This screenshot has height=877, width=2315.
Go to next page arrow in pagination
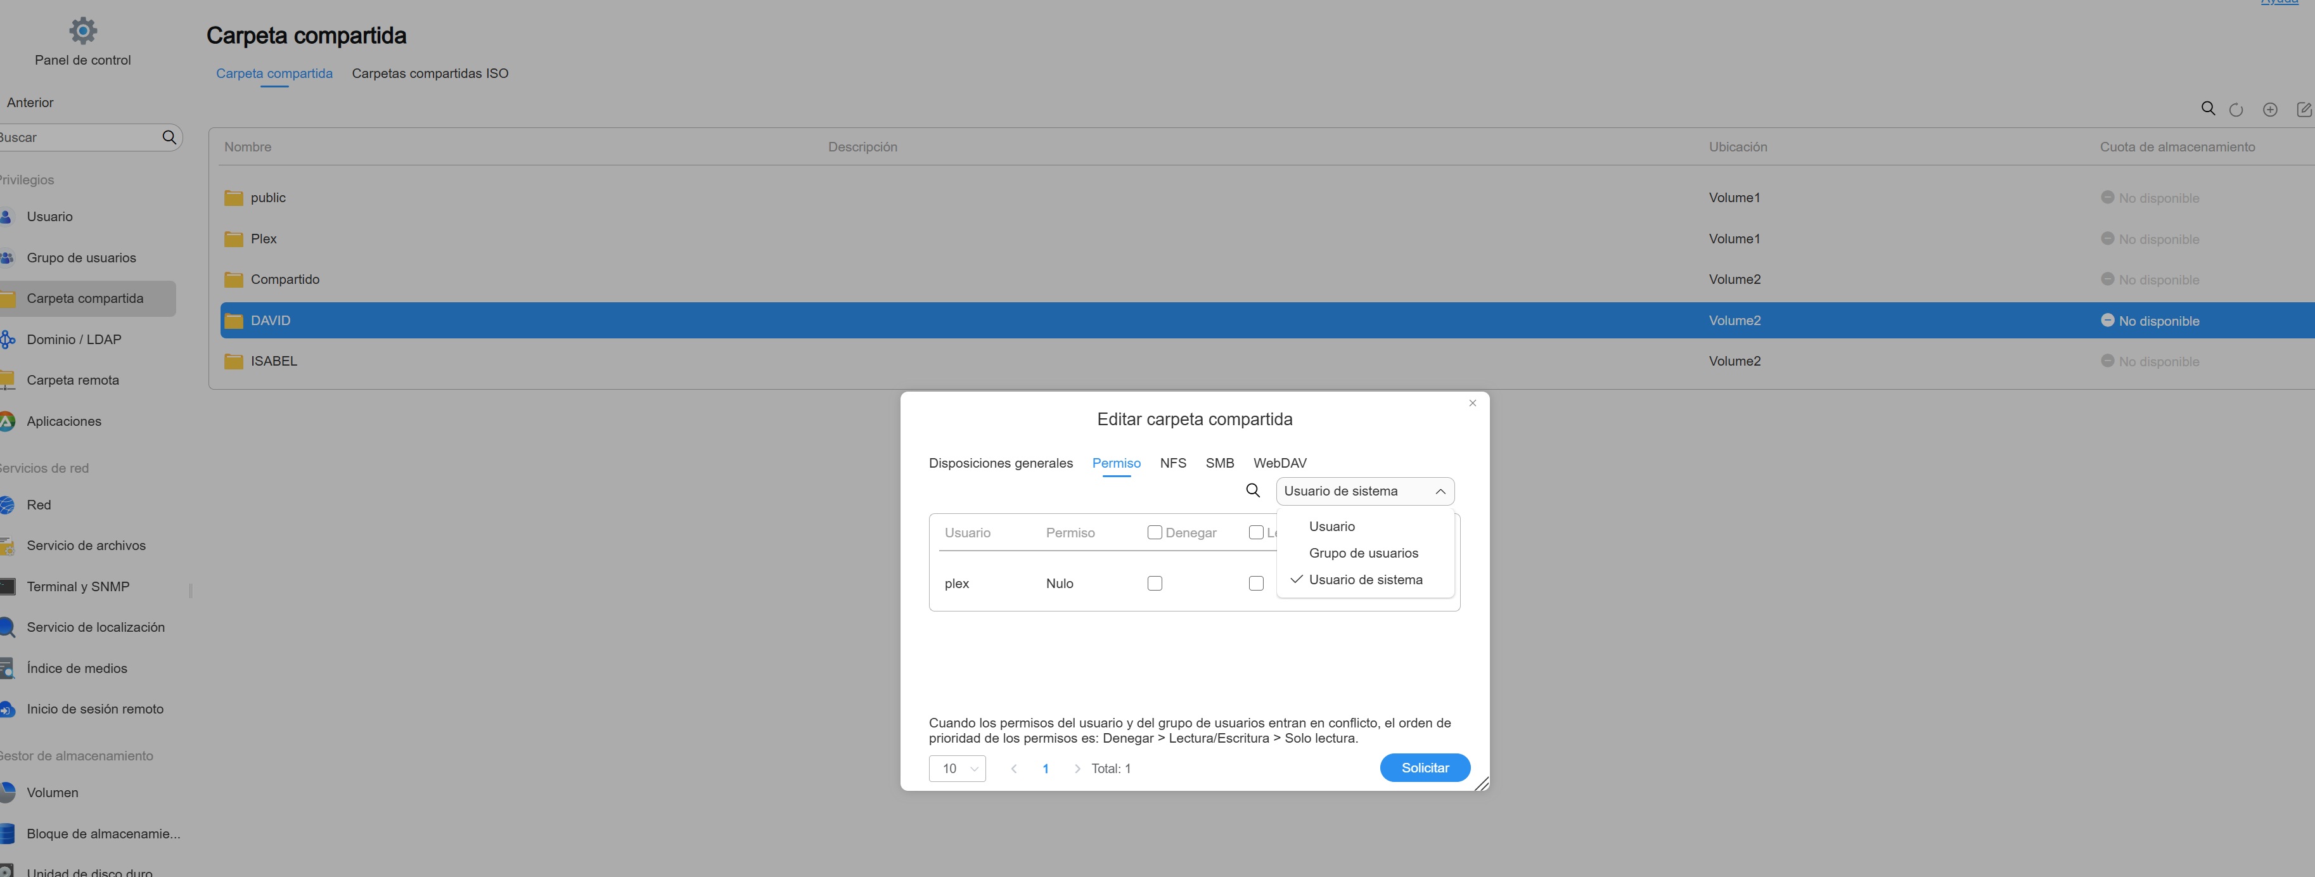click(x=1077, y=769)
